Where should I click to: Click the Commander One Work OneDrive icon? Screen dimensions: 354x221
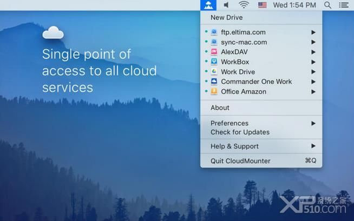click(214, 82)
